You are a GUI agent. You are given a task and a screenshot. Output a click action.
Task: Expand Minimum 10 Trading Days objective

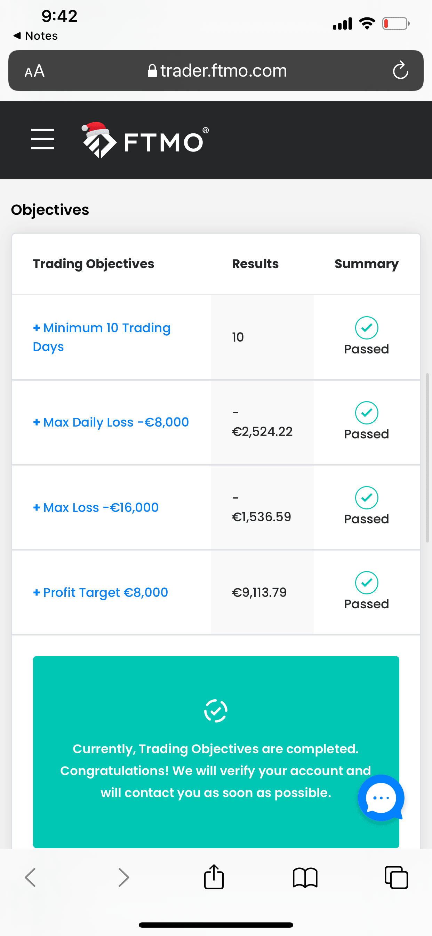tap(102, 337)
